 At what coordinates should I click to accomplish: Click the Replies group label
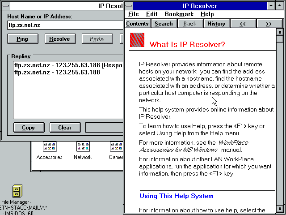[x=21, y=56]
